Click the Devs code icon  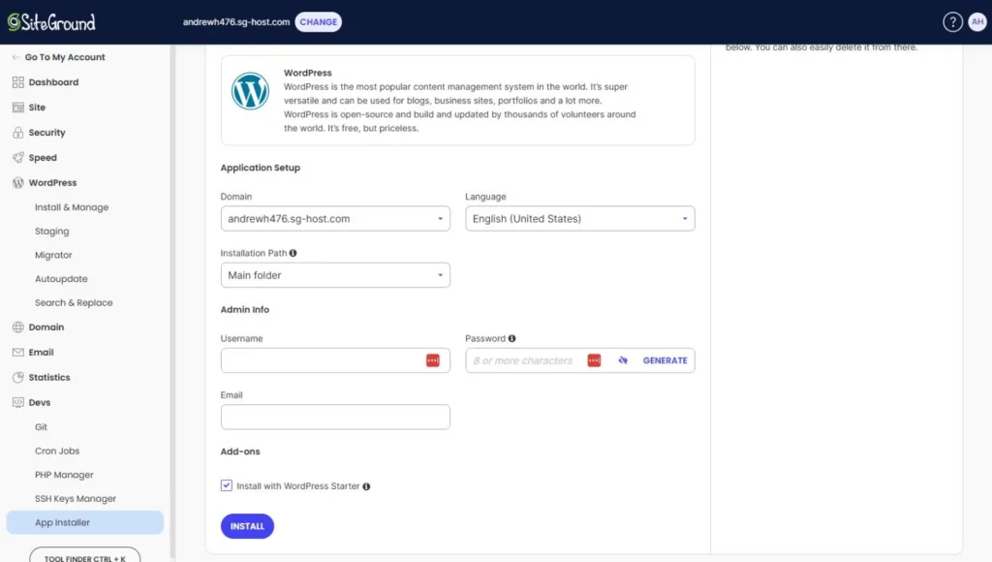pyautogui.click(x=17, y=402)
